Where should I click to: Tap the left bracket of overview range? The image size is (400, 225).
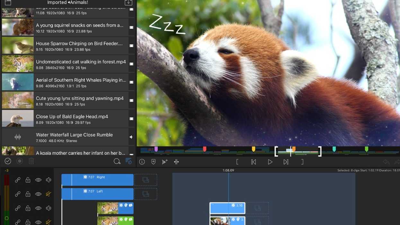(276, 151)
